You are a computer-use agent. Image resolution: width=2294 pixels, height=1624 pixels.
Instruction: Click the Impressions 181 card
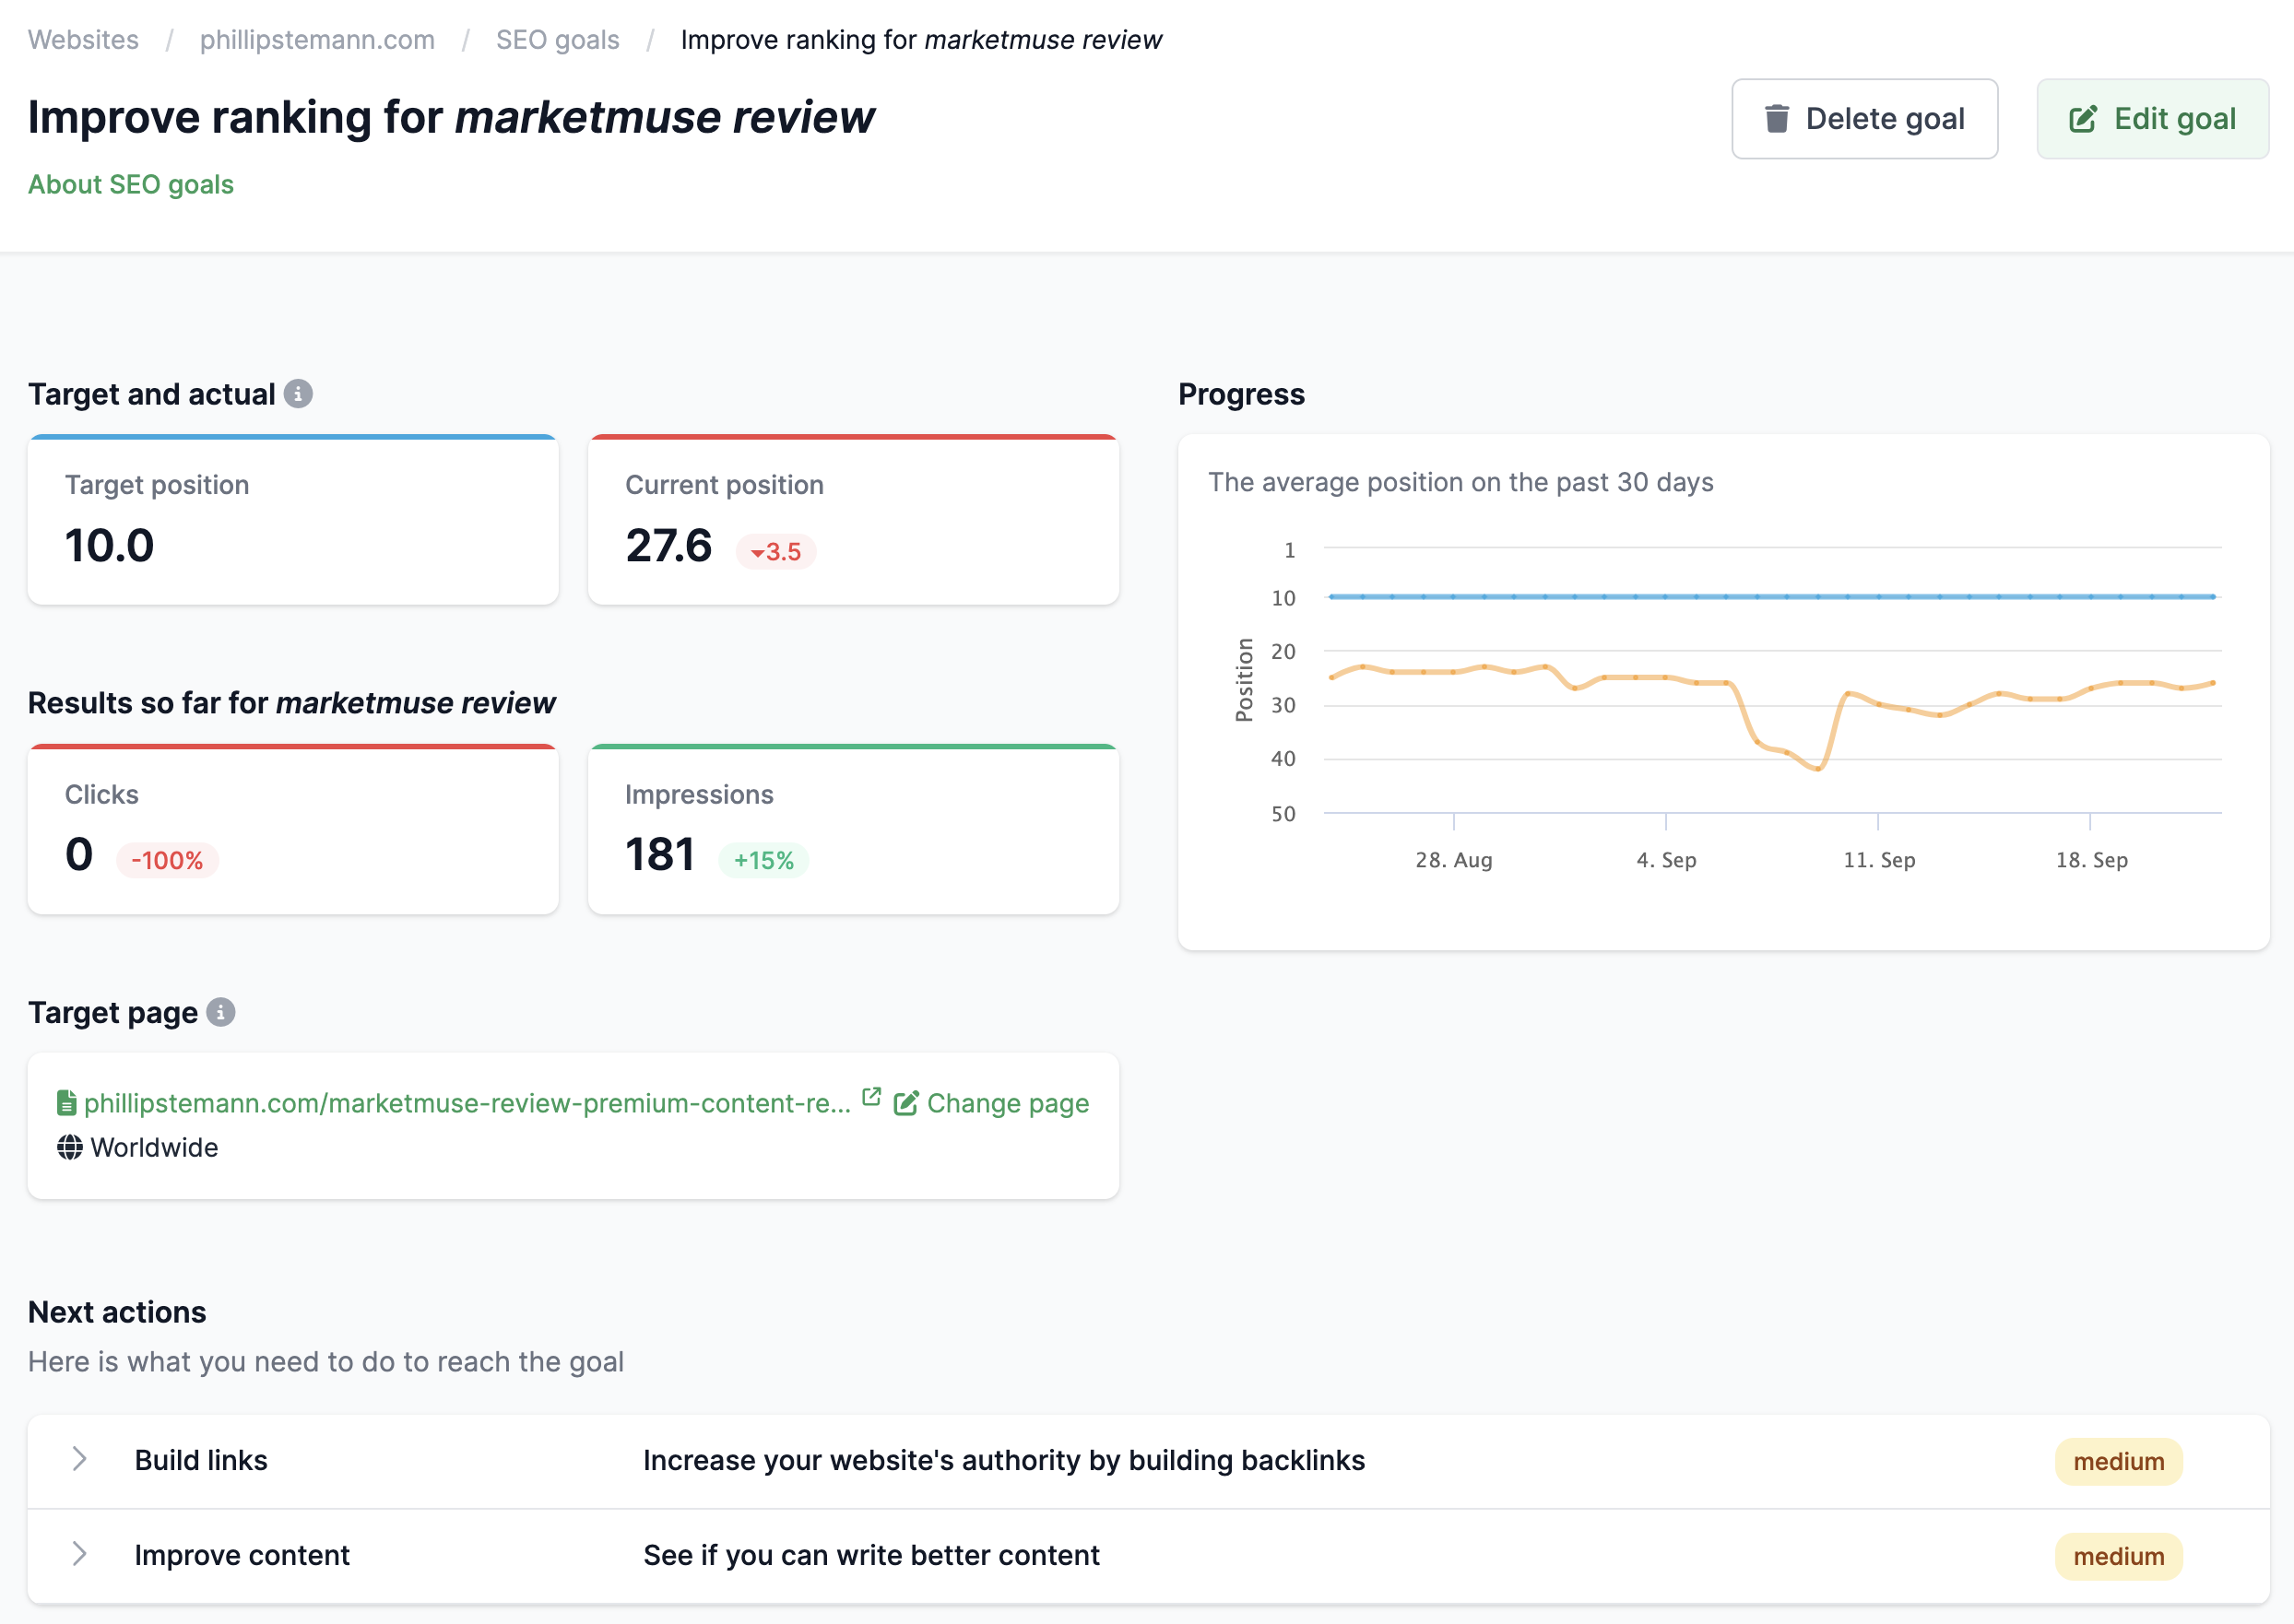[854, 829]
